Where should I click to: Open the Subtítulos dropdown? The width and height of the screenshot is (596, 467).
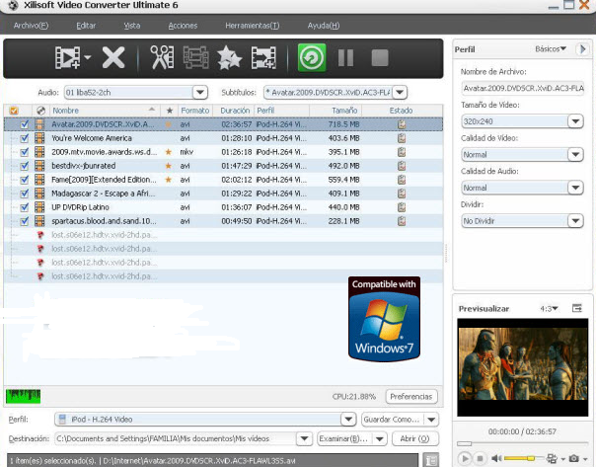[400, 93]
